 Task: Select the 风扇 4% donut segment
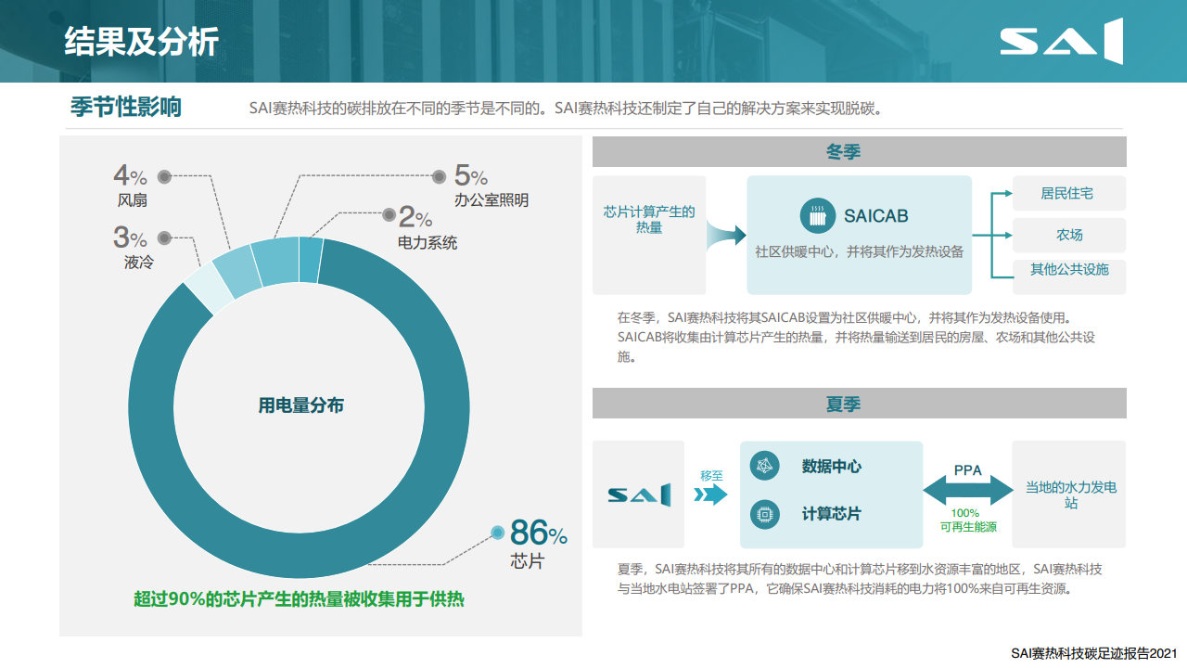click(237, 270)
